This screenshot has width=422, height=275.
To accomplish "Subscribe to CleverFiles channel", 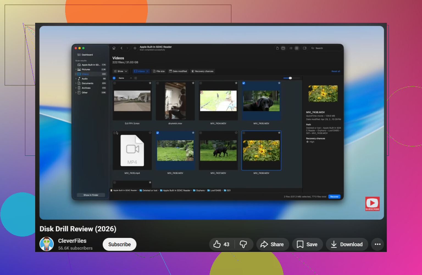I will point(120,244).
